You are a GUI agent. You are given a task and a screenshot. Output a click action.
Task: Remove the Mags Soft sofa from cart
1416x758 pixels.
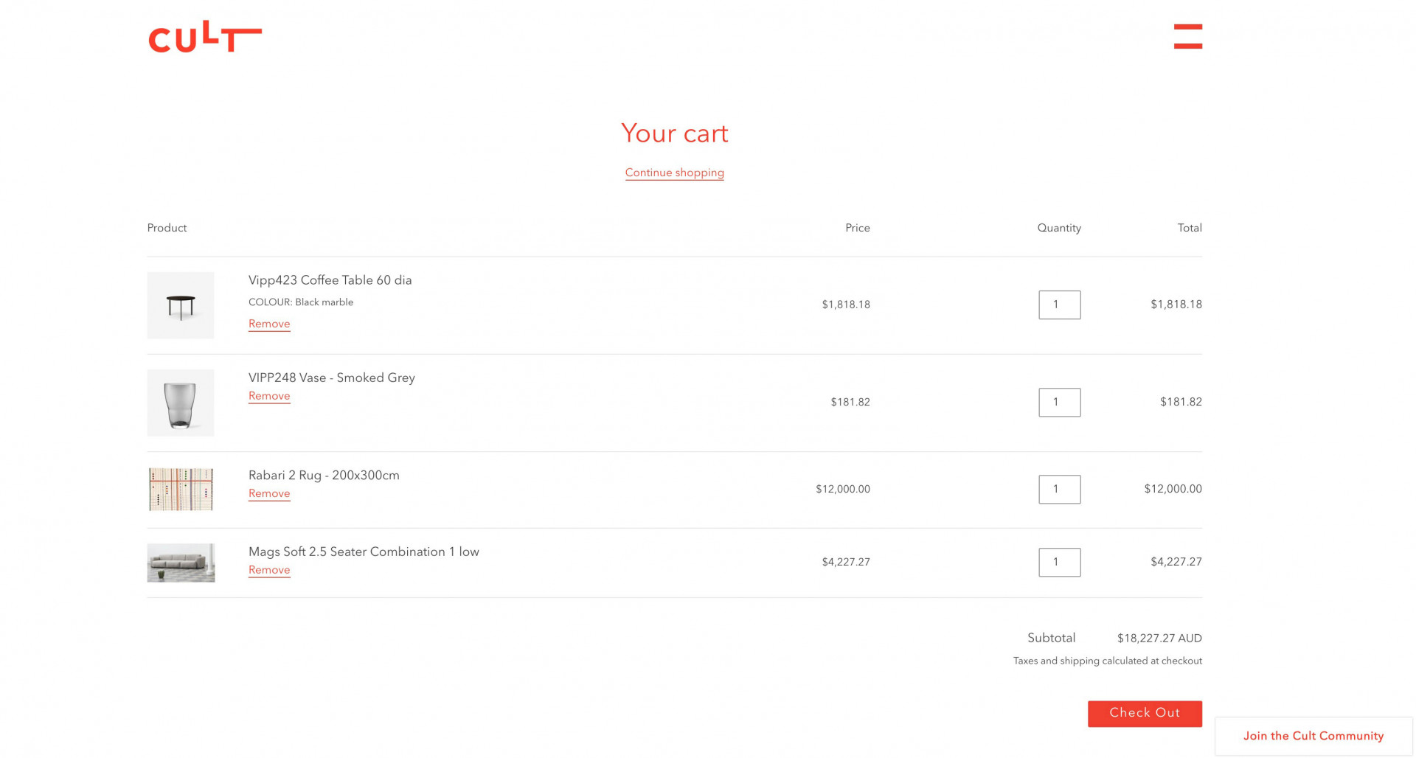(x=269, y=570)
